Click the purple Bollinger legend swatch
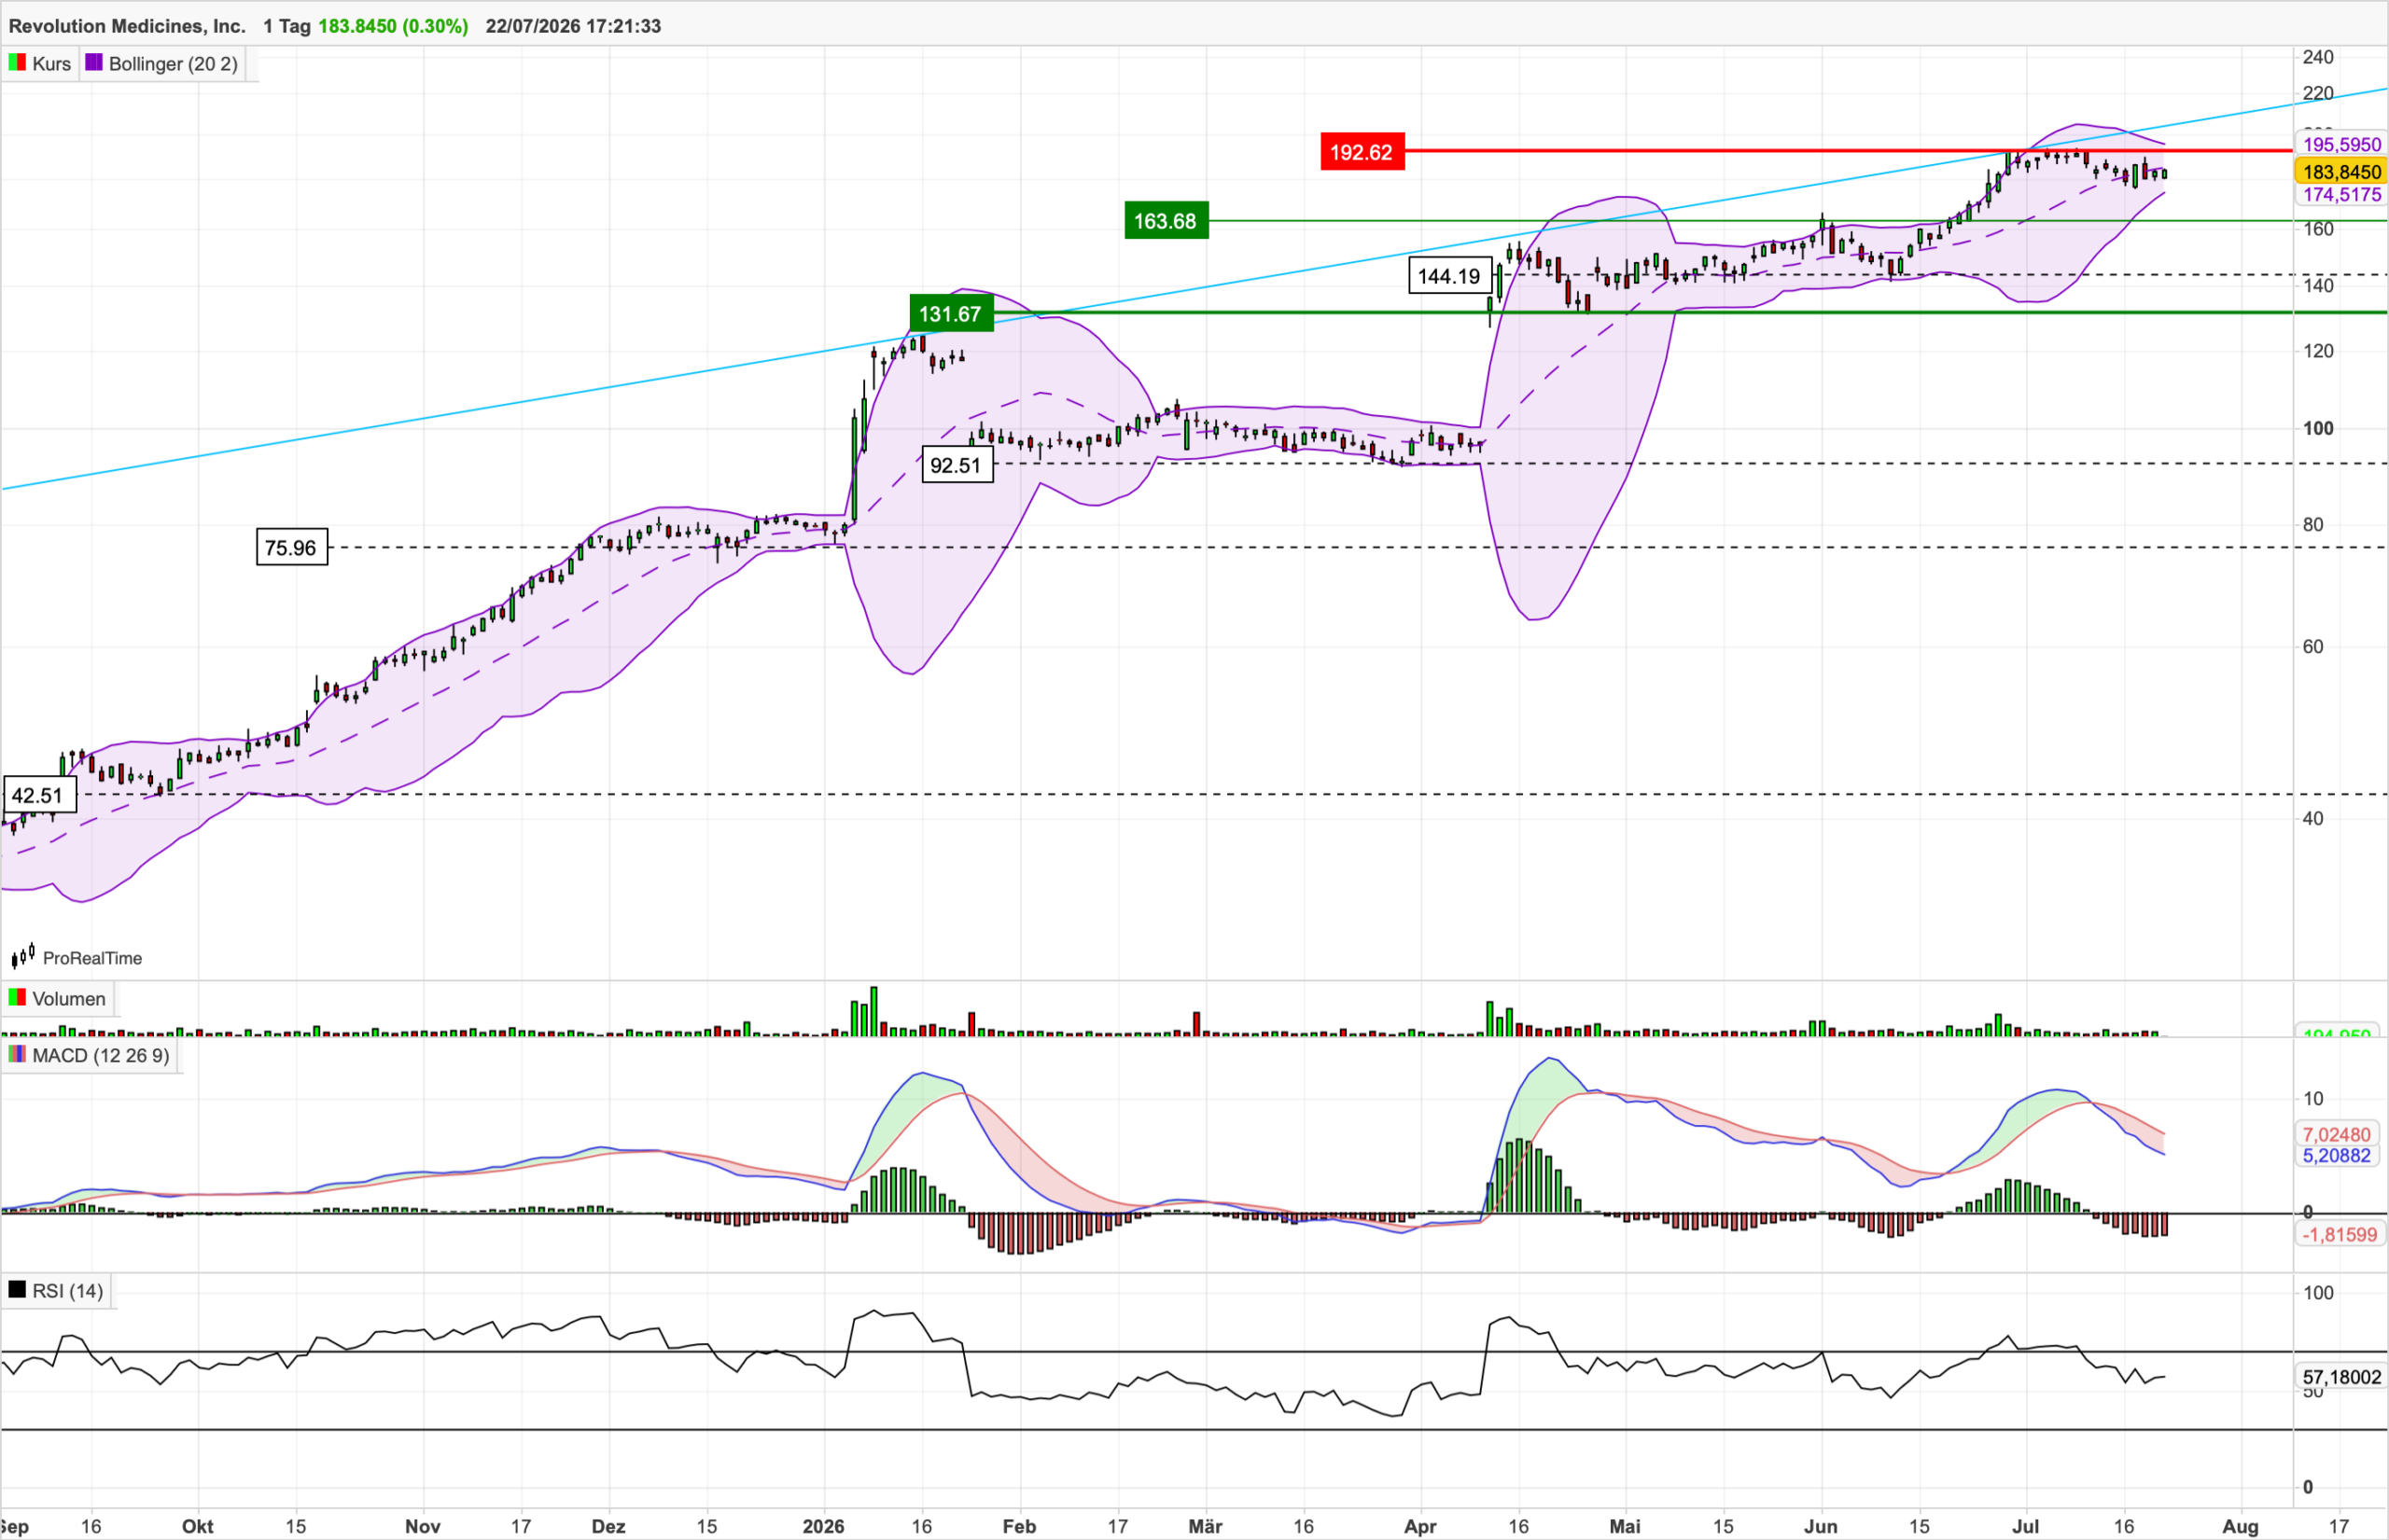The width and height of the screenshot is (2389, 1540). click(x=94, y=63)
